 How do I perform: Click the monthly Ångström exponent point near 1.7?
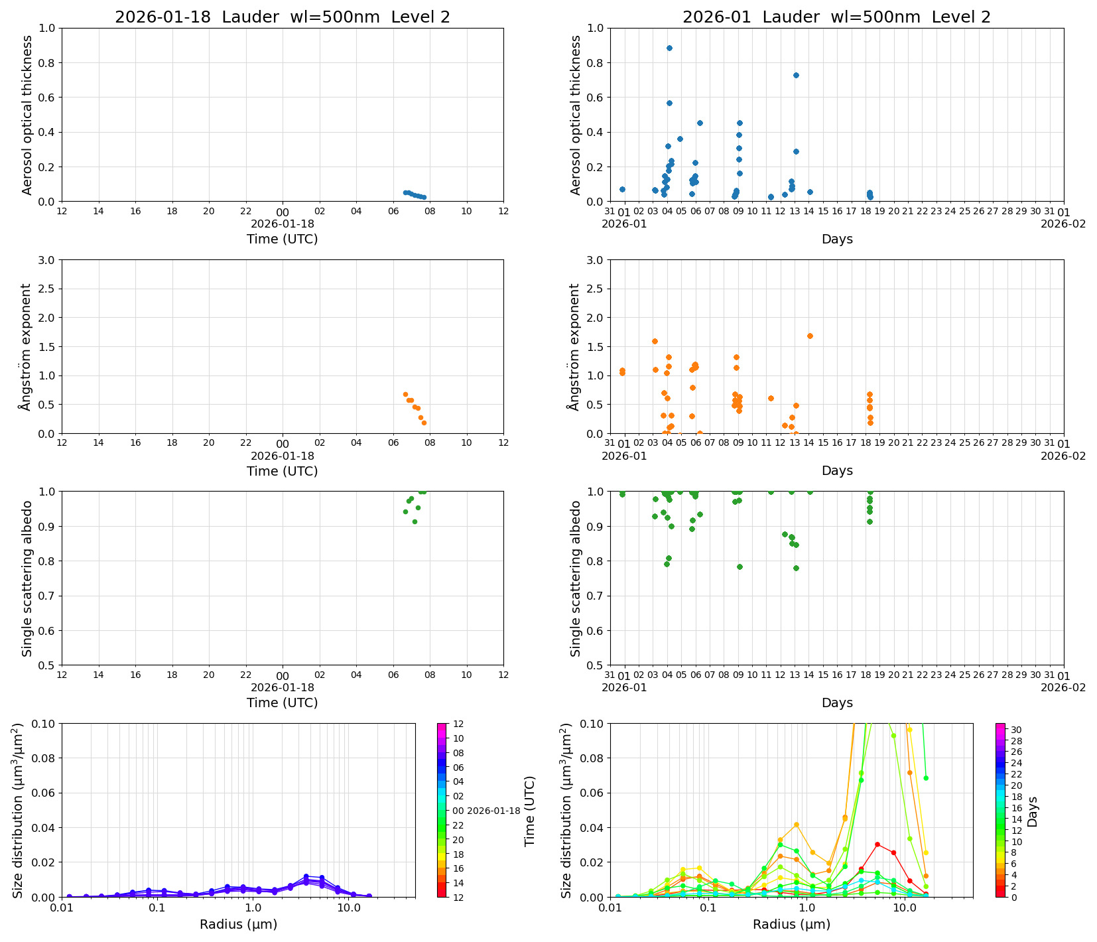pyautogui.click(x=810, y=336)
